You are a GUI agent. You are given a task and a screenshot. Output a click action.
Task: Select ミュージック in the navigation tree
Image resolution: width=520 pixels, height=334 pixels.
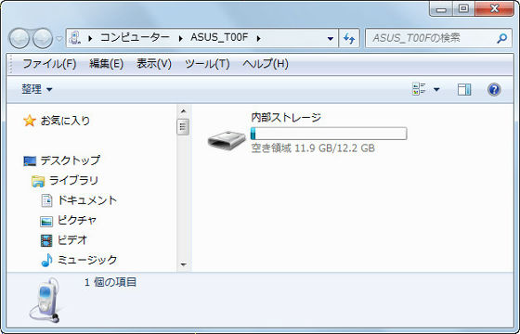(x=87, y=260)
